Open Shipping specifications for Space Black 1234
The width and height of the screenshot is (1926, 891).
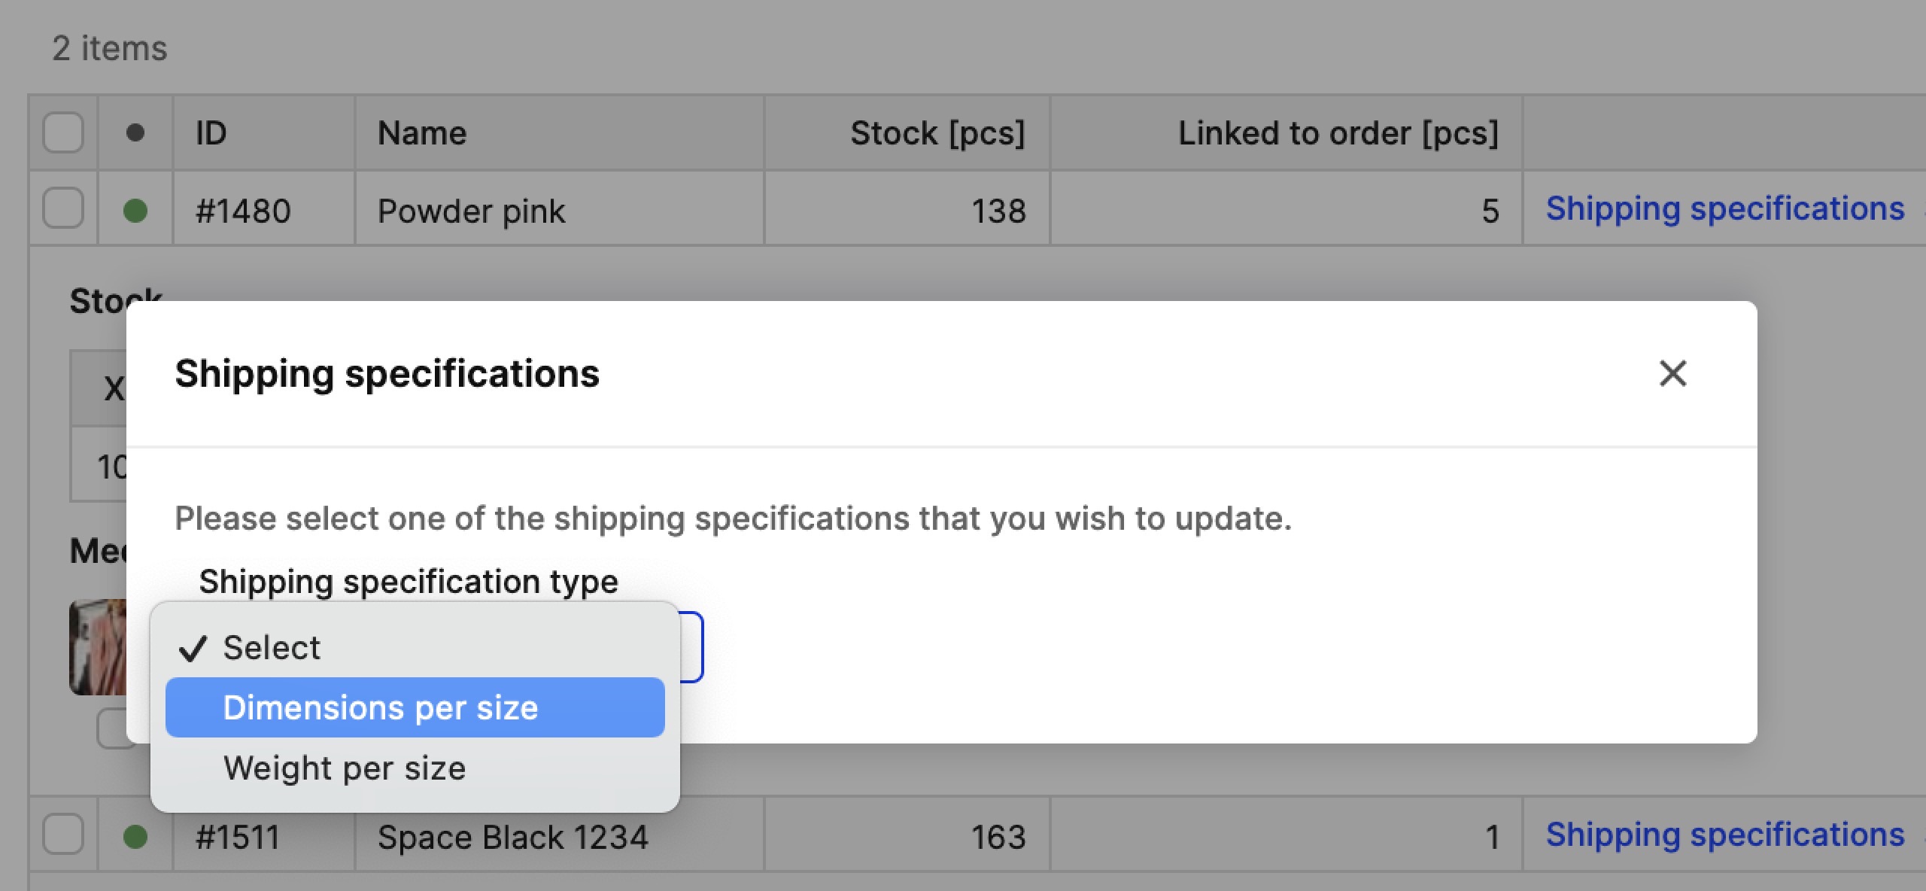click(x=1724, y=835)
